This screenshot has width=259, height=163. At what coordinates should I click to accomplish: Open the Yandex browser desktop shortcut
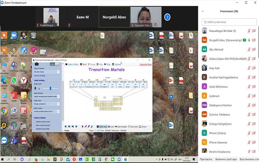click(24, 82)
